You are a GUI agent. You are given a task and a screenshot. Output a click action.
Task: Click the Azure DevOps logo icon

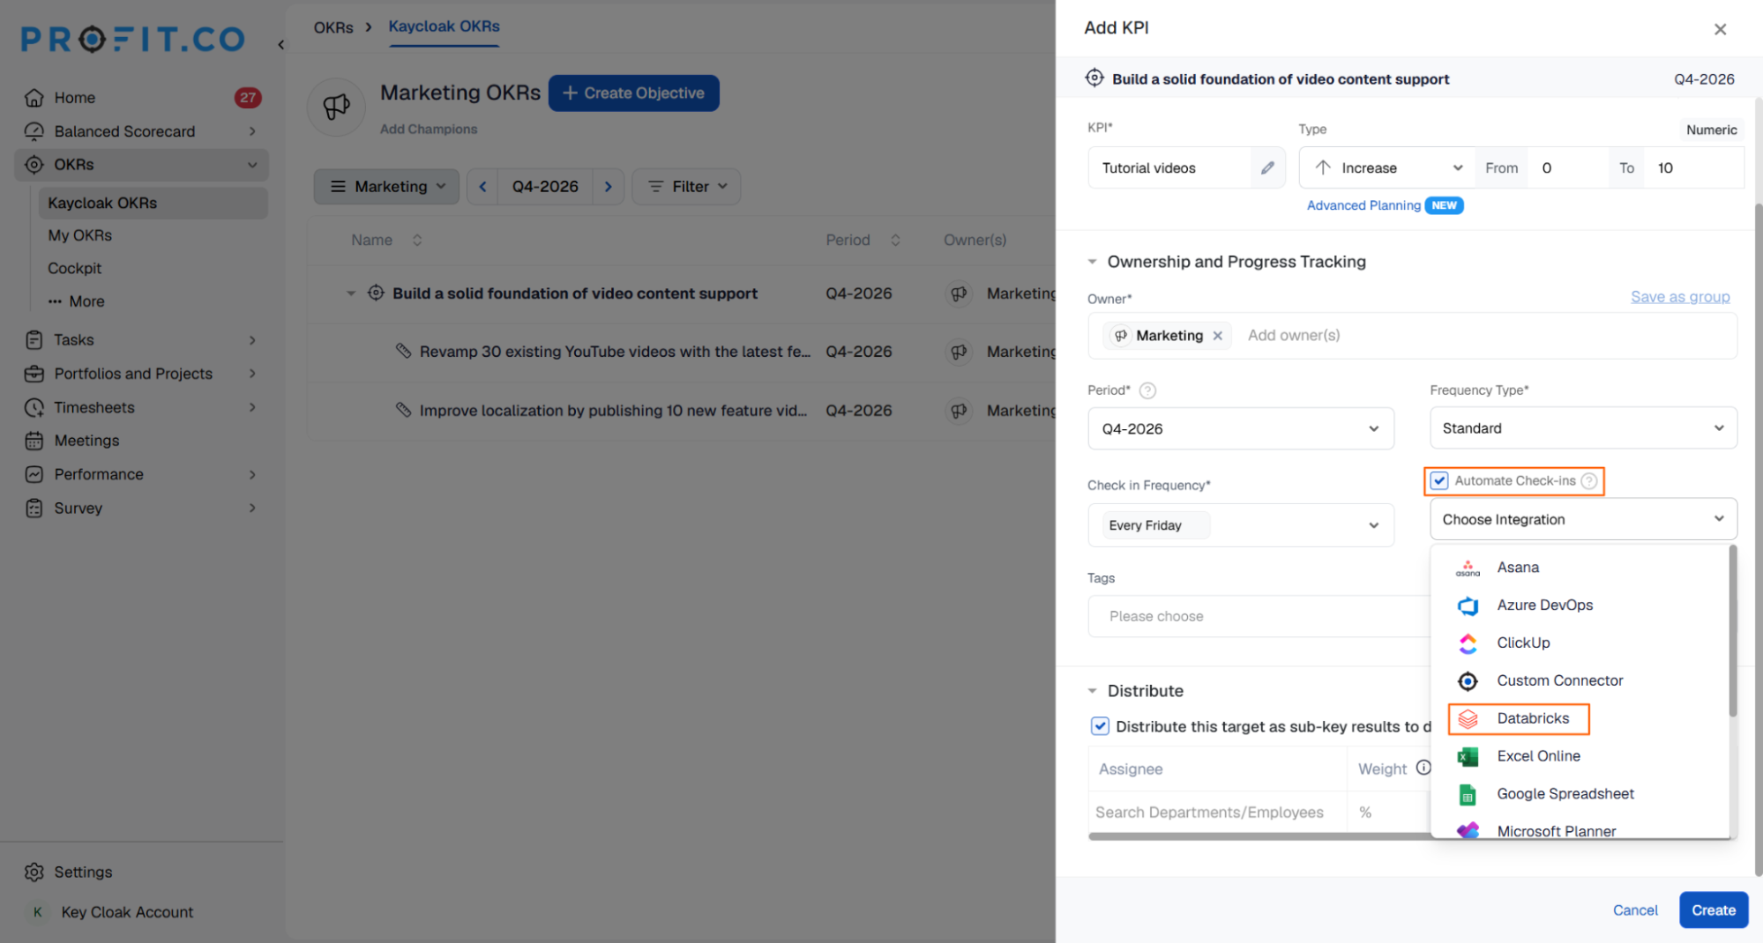click(x=1468, y=605)
